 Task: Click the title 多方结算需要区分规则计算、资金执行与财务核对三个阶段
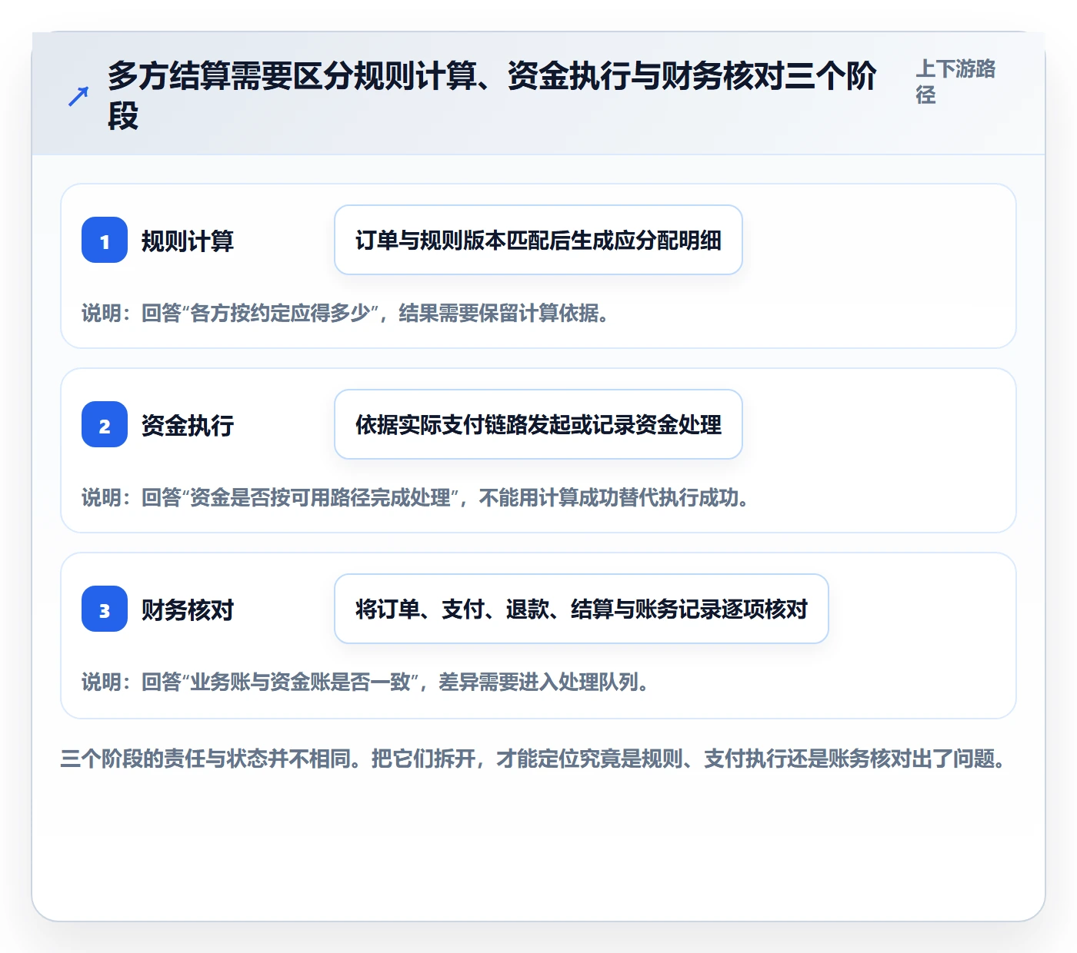[x=492, y=96]
